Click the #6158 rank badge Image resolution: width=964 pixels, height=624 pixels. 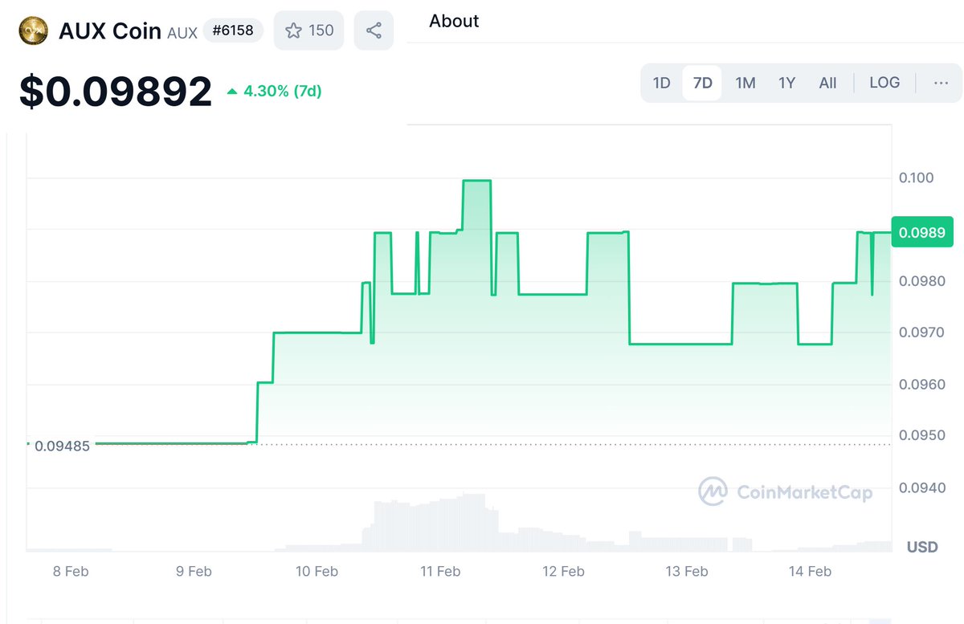click(235, 31)
